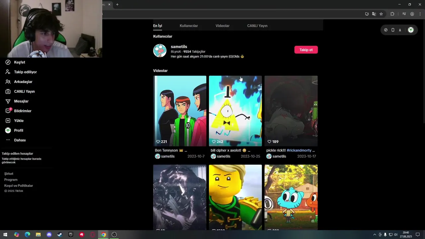Switch to the Kullanıcılar tab

[189, 26]
